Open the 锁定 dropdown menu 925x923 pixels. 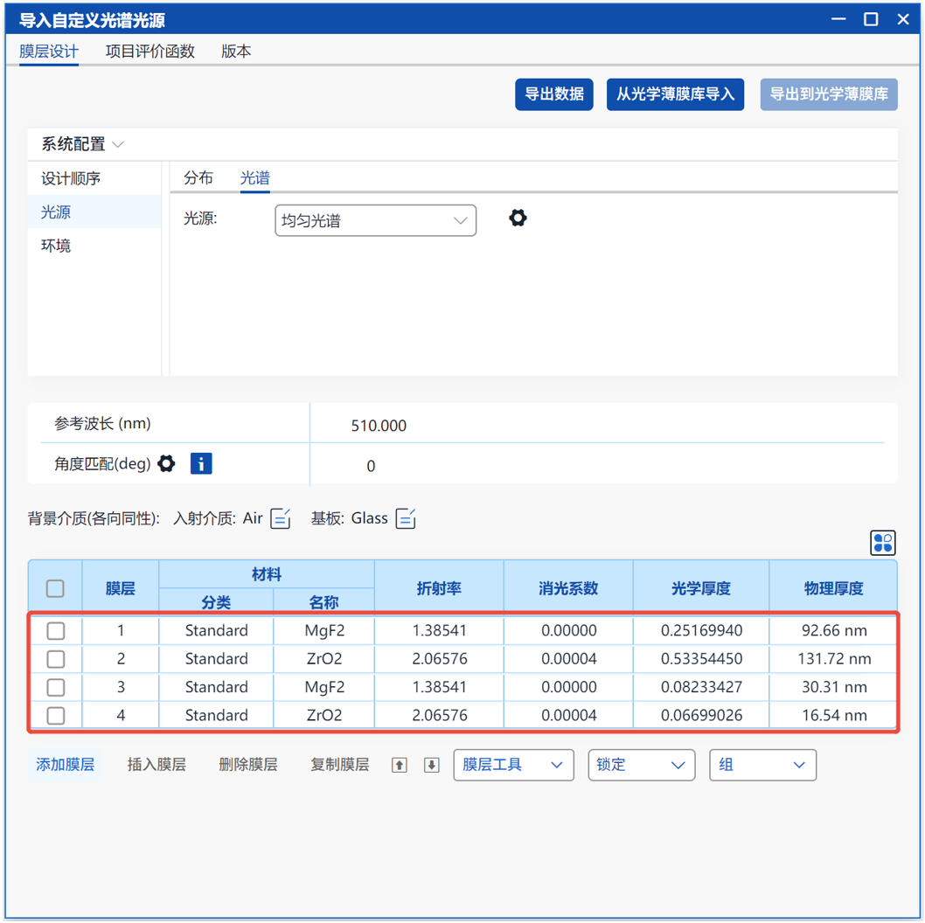coord(641,765)
